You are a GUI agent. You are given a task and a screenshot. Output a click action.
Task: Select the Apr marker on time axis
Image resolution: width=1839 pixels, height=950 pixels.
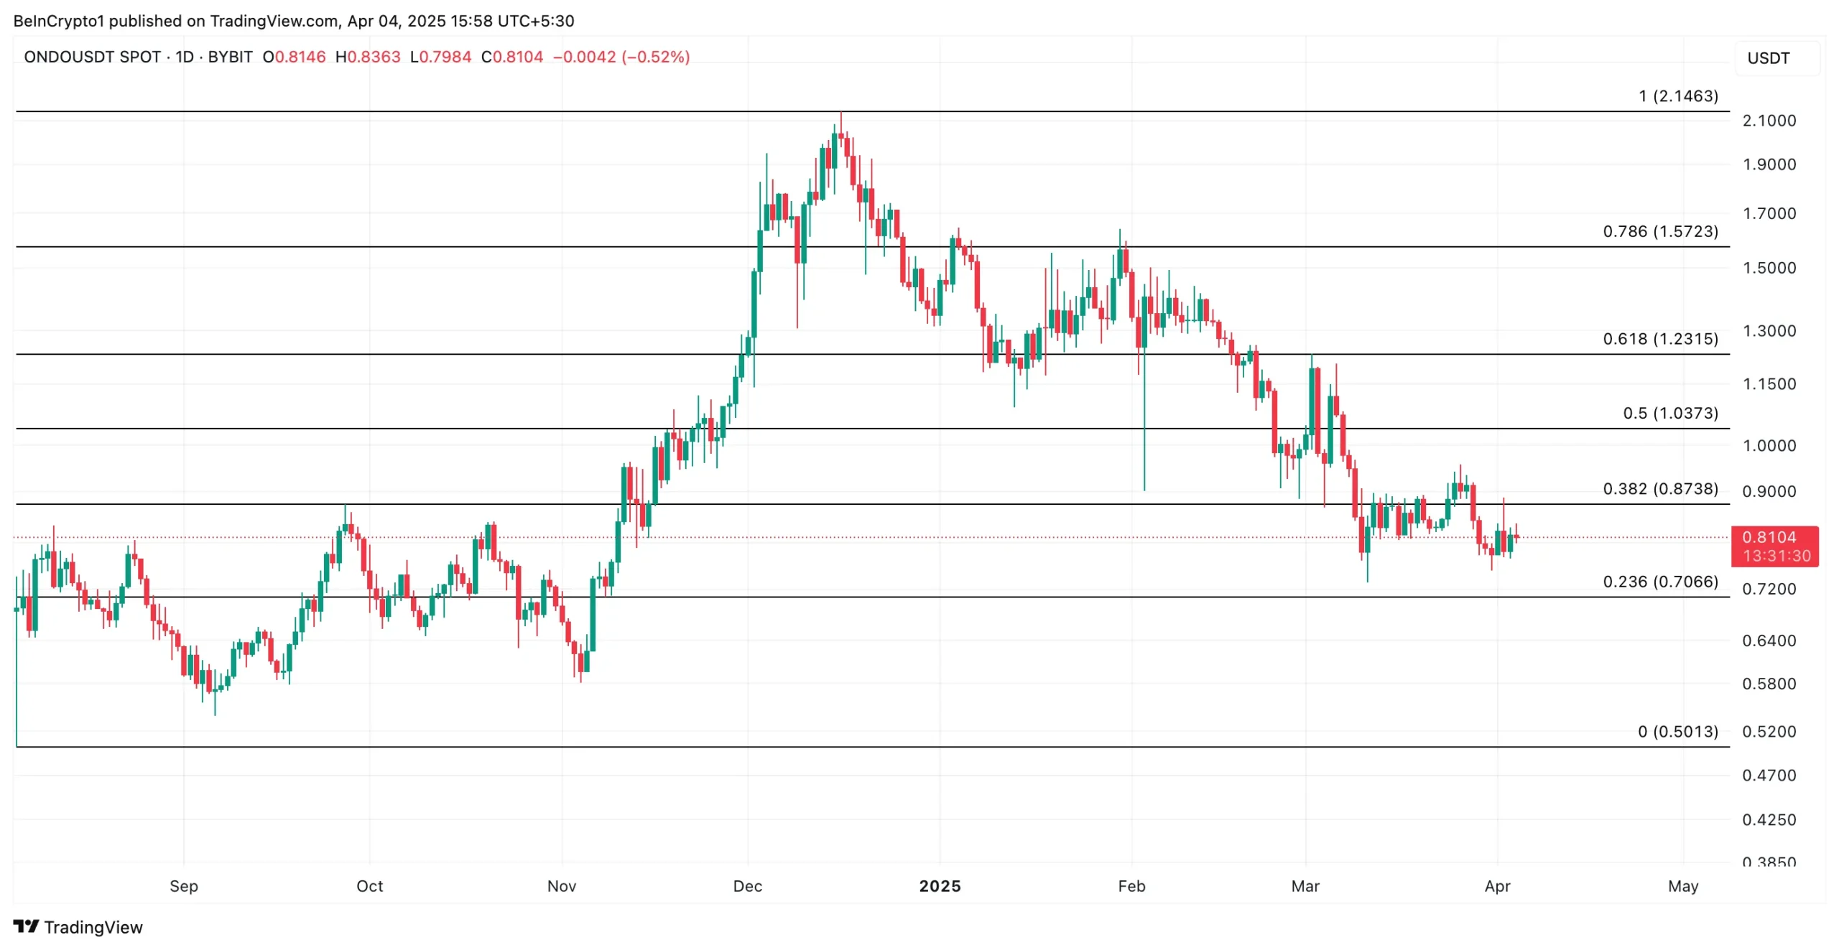pos(1496,886)
